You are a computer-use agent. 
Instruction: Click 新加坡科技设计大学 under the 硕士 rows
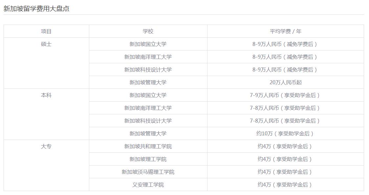[x=148, y=69]
